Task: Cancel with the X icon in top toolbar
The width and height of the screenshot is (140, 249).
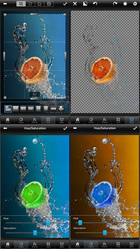Action: pyautogui.click(x=75, y=4)
